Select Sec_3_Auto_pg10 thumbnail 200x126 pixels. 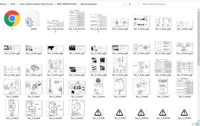[141, 47]
